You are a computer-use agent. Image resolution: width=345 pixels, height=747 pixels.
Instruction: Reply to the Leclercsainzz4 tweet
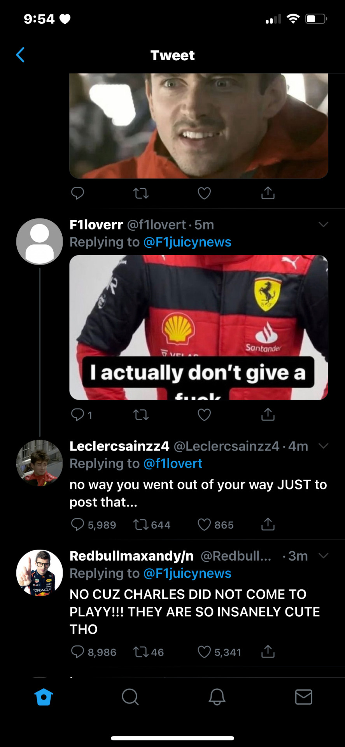point(77,524)
